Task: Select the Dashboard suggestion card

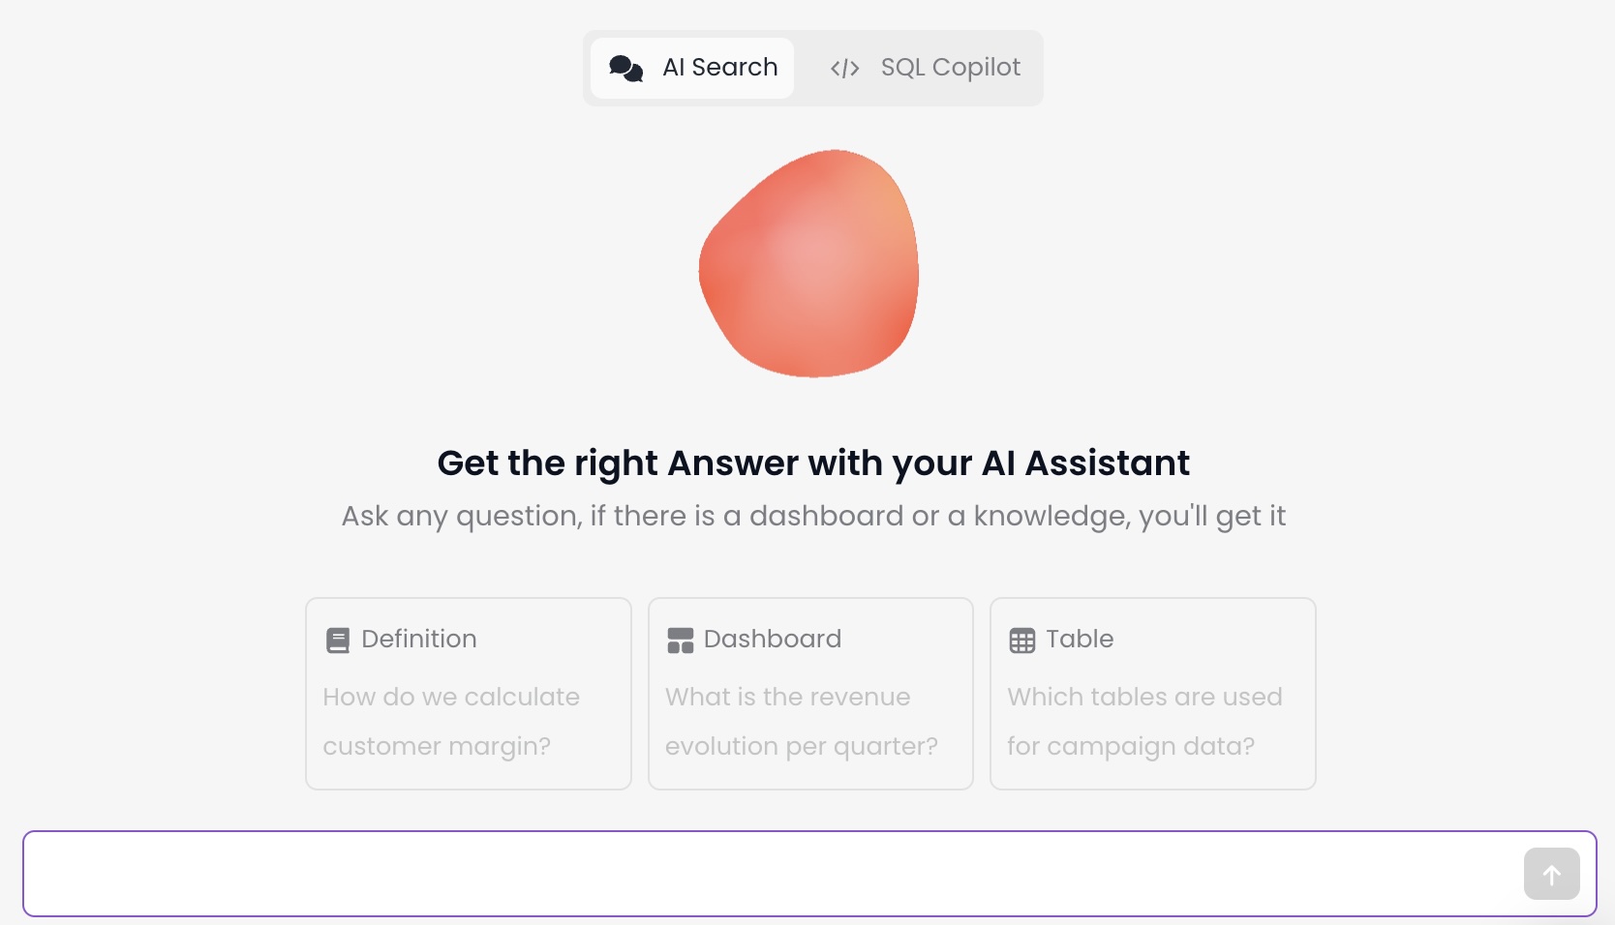Action: tap(810, 694)
